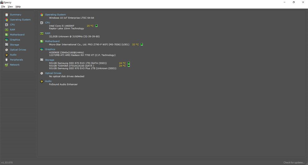The height and width of the screenshot is (165, 308).
Task: Click the CPU heading link in summary
Action: pyautogui.click(x=47, y=22)
